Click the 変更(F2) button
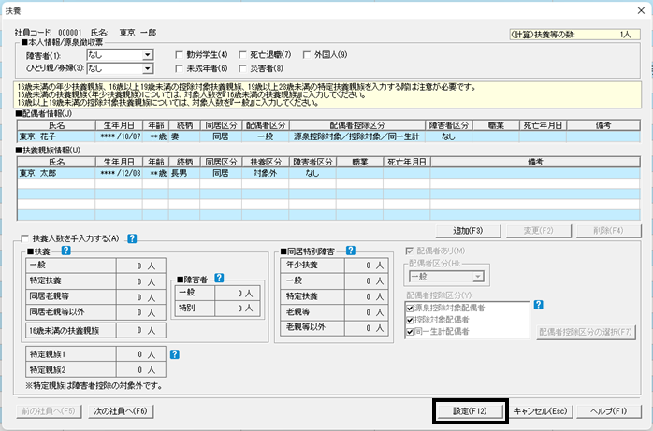The image size is (653, 431). click(x=539, y=231)
